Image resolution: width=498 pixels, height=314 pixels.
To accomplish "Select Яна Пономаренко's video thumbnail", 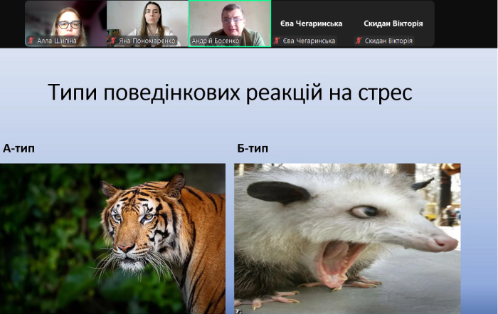I will click(147, 21).
